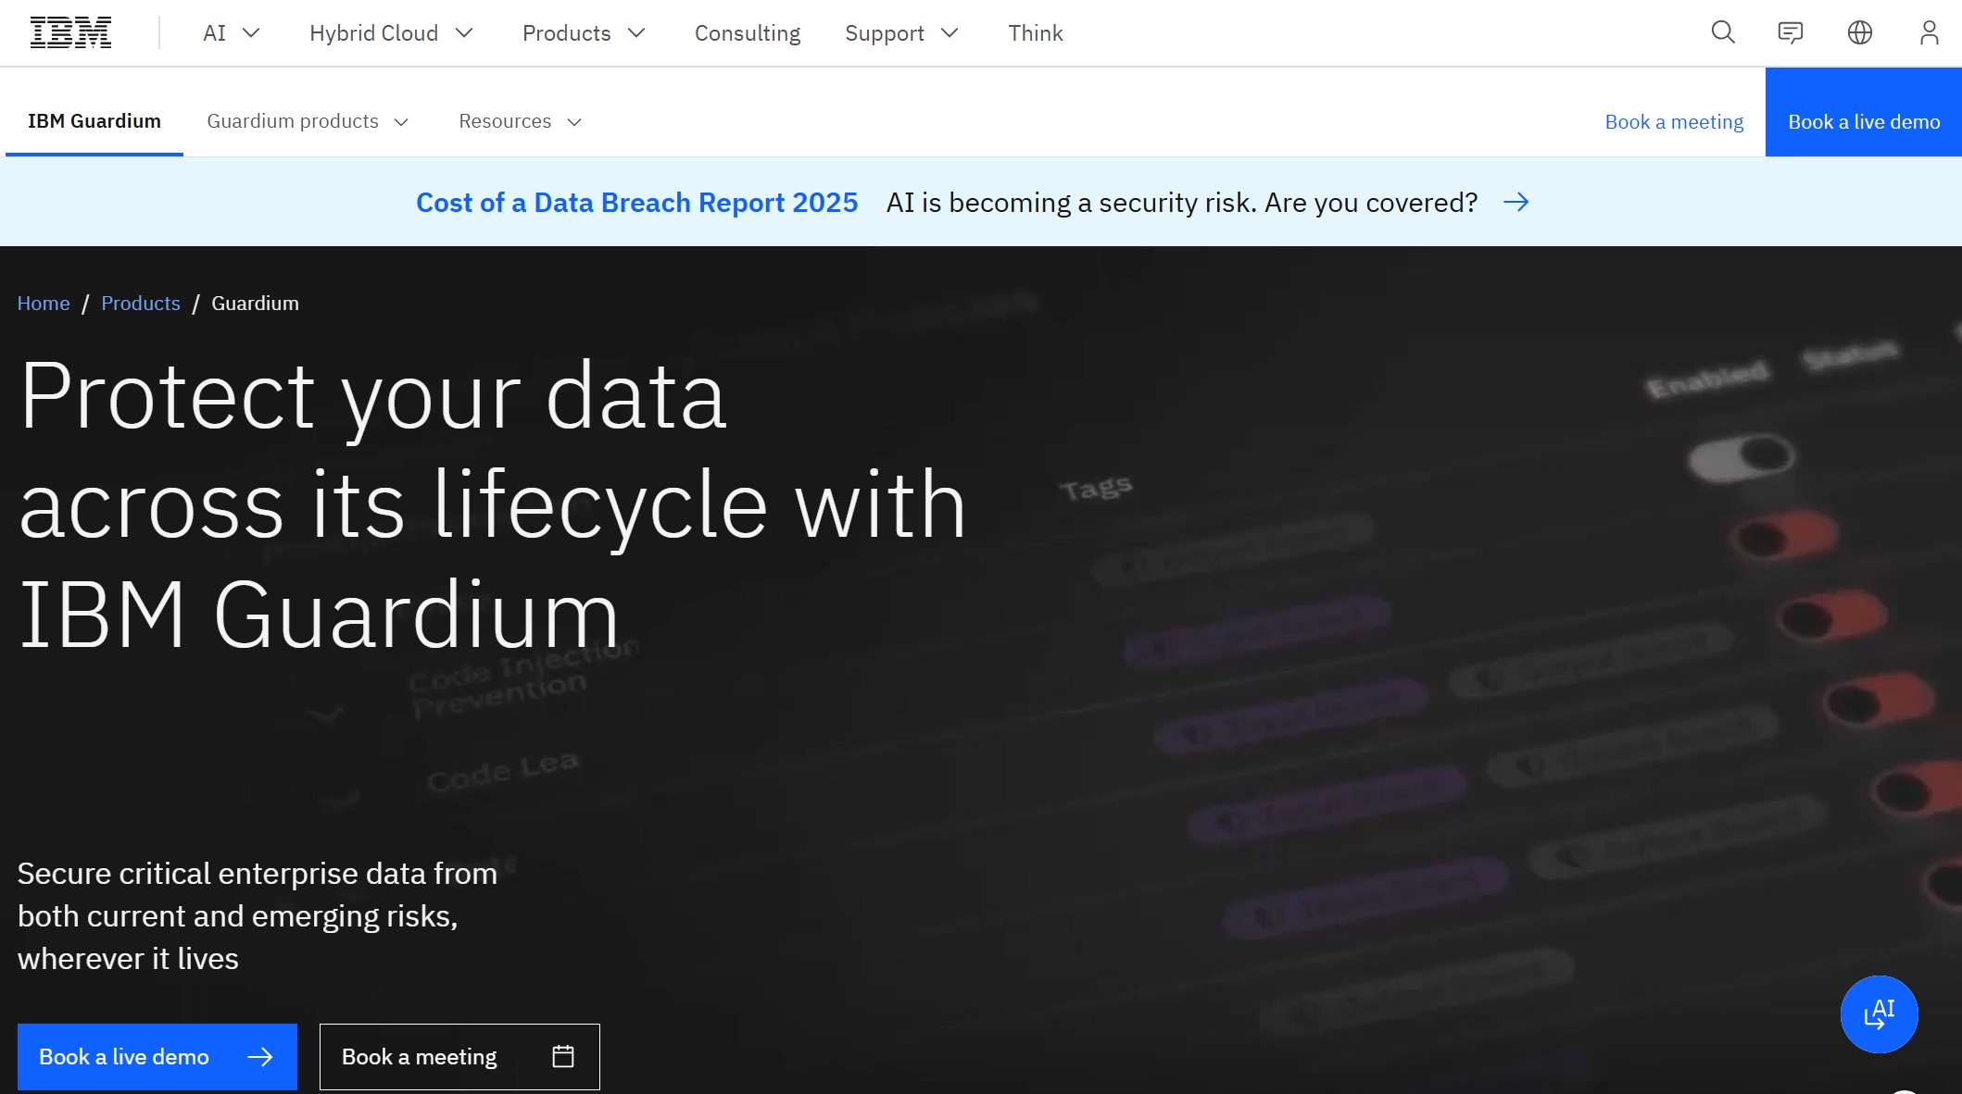Open the search icon in the top bar
Viewport: 1962px width, 1094px height.
(x=1721, y=32)
